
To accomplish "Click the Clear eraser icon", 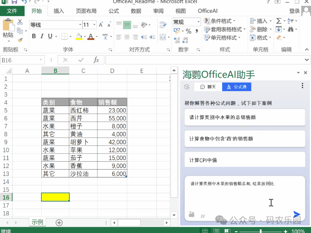I will coord(279,37).
